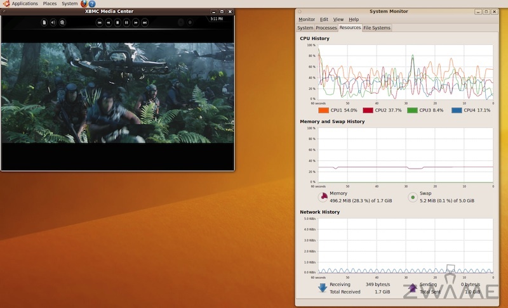Switch to the File Systems tab
508x308 pixels.
pyautogui.click(x=377, y=28)
